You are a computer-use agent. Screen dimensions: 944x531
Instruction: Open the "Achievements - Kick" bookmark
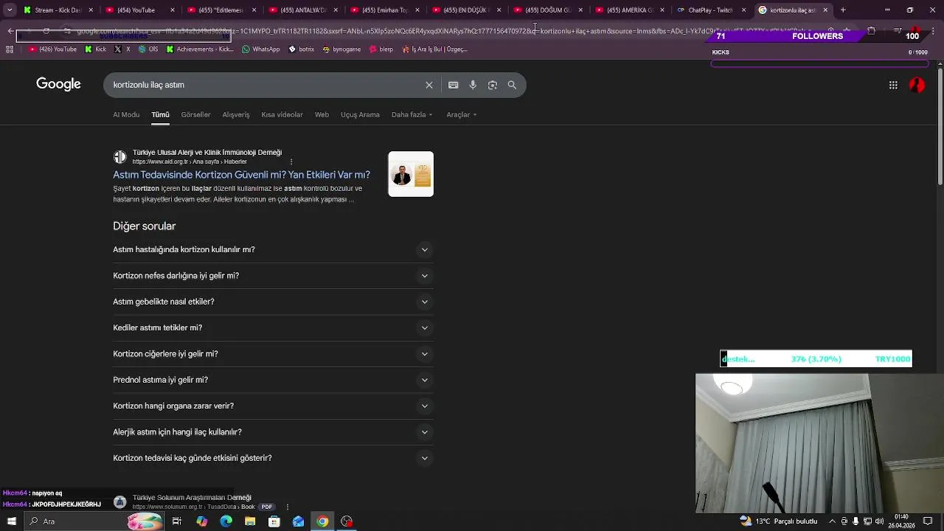pos(201,49)
